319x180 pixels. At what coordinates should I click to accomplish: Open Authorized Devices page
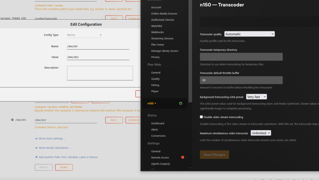click(x=163, y=20)
